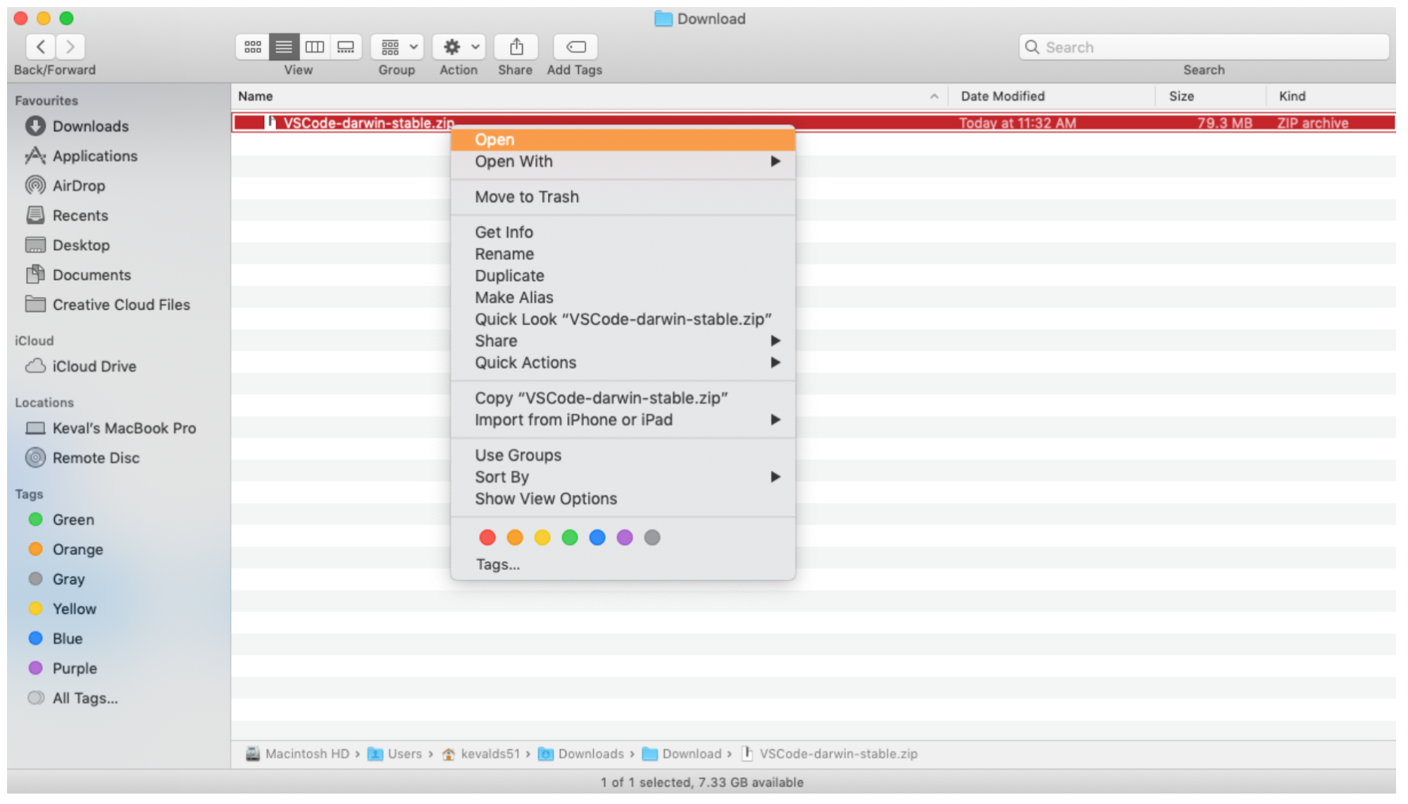Viewport: 1408px width, 804px height.
Task: Sort by the Name column header
Action: click(589, 96)
